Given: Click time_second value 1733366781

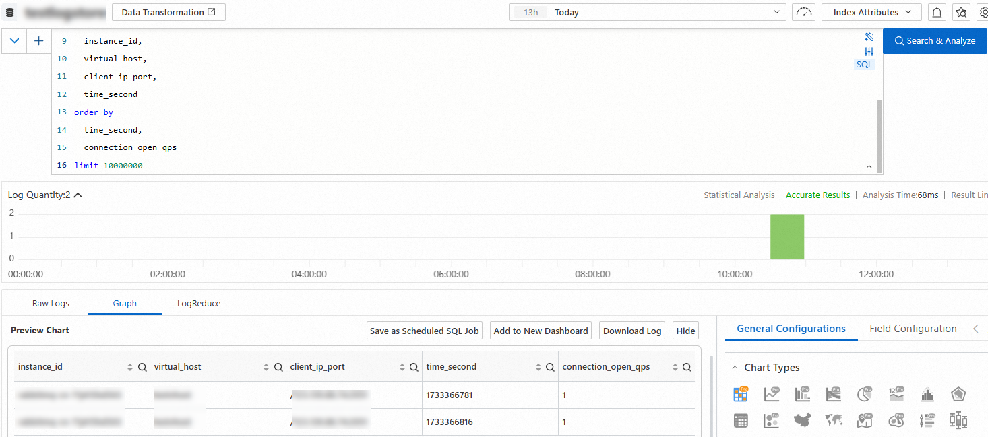Looking at the screenshot, I should 450,395.
